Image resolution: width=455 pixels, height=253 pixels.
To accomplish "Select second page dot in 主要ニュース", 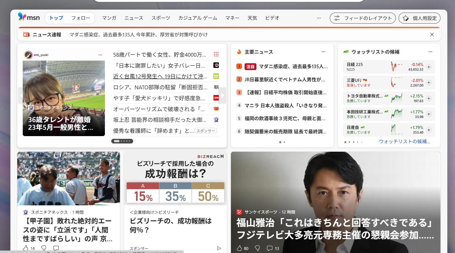I will click(284, 142).
